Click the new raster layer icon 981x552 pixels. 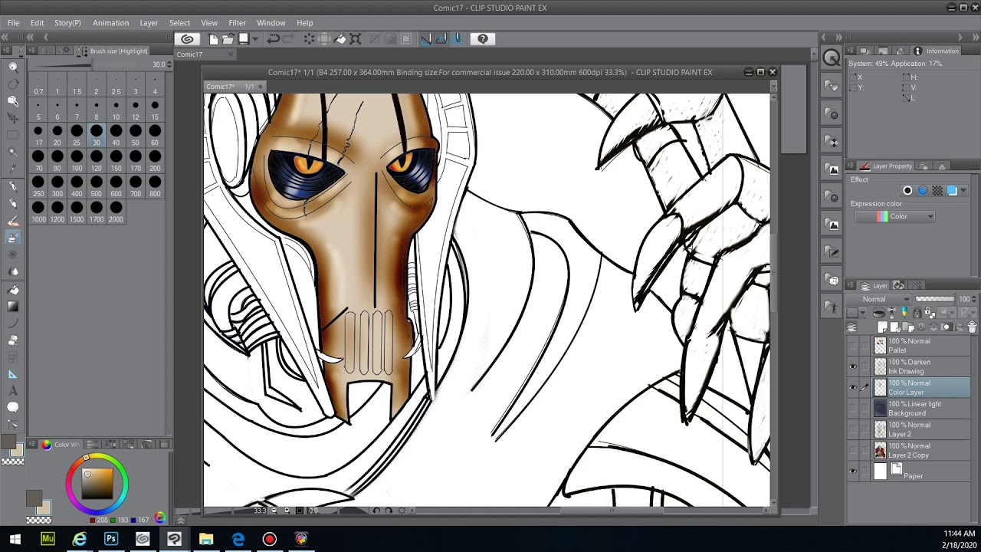click(882, 327)
